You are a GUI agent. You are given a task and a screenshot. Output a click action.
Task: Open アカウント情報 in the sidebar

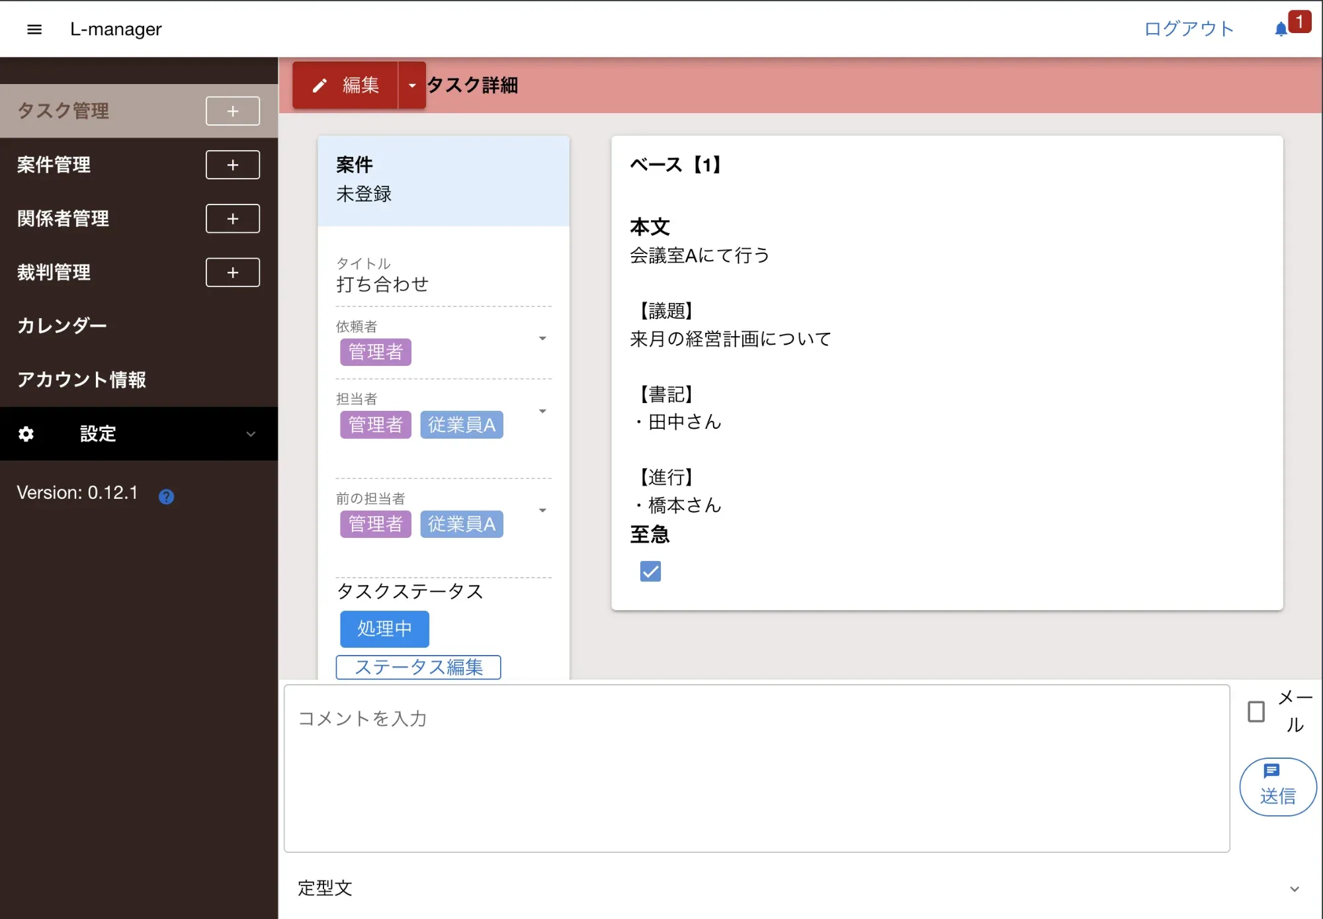click(82, 380)
